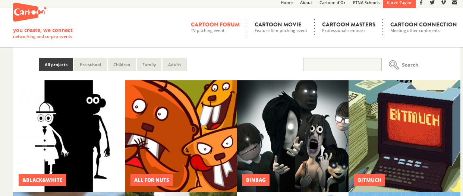
Task: Visit the ETNA Schools link
Action: (x=366, y=3)
